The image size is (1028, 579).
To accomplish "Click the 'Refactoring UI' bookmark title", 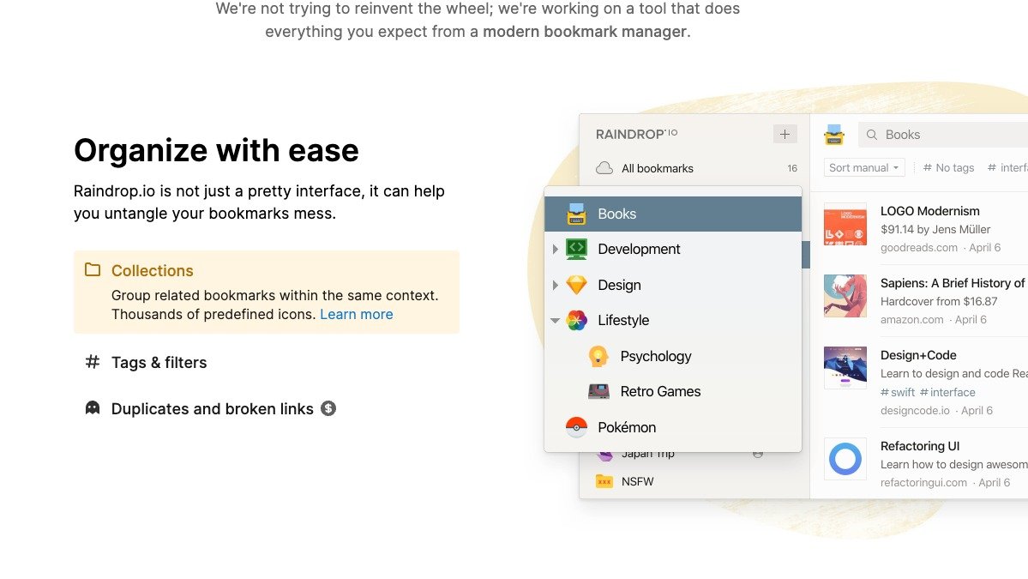I will (x=920, y=446).
